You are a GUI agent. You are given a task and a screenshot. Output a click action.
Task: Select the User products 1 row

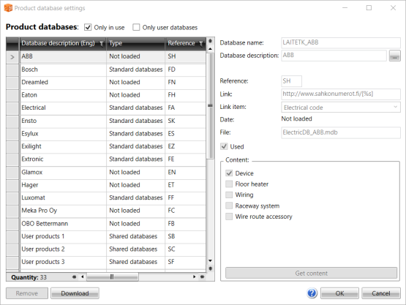pyautogui.click(x=106, y=236)
